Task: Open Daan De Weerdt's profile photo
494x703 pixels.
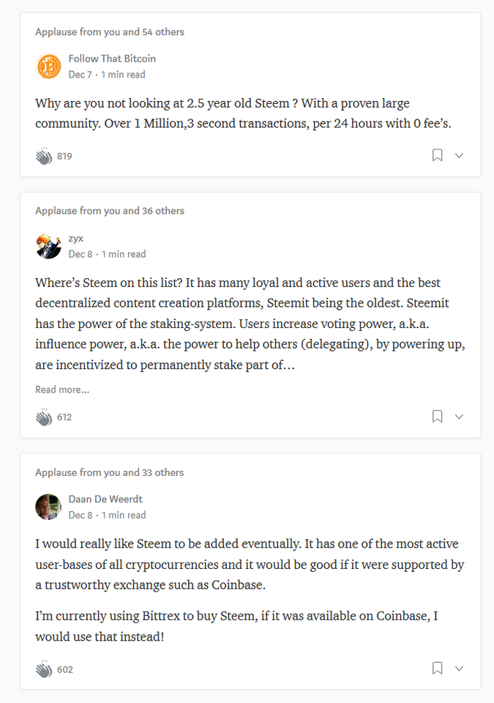Action: [x=48, y=507]
